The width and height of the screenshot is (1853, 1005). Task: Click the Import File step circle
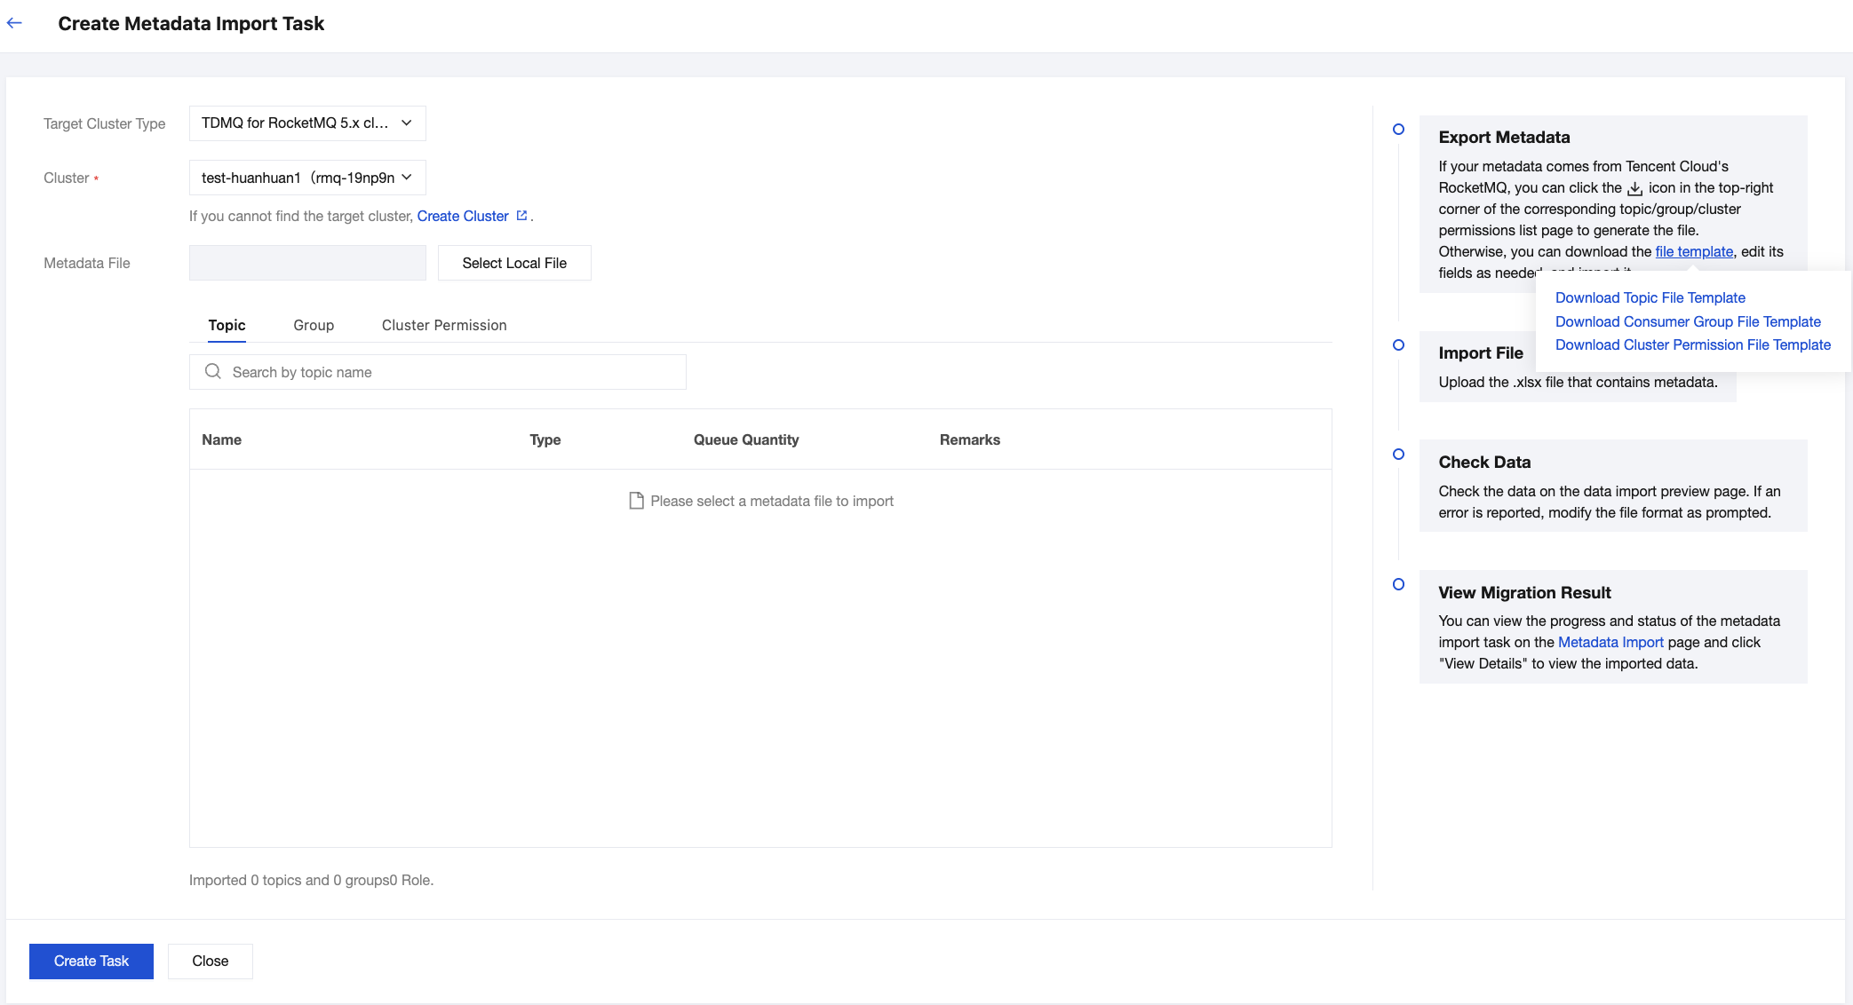pyautogui.click(x=1398, y=345)
